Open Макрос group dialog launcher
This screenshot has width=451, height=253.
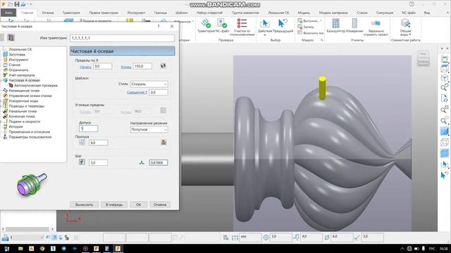pyautogui.click(x=321, y=40)
